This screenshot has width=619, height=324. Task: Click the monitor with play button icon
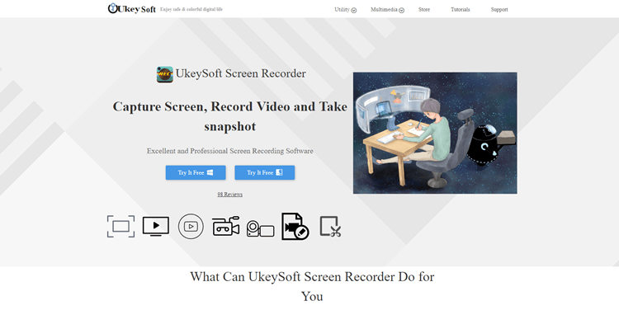click(155, 226)
